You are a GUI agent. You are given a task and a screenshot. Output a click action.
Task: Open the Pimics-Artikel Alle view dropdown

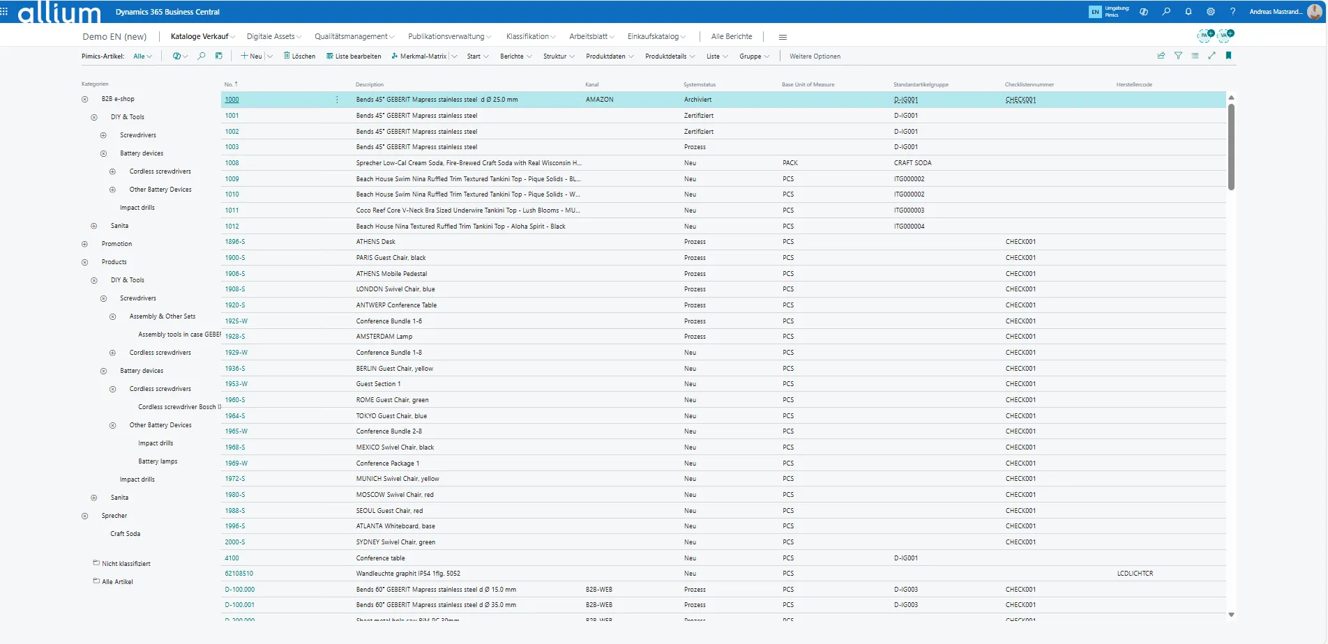pos(142,56)
